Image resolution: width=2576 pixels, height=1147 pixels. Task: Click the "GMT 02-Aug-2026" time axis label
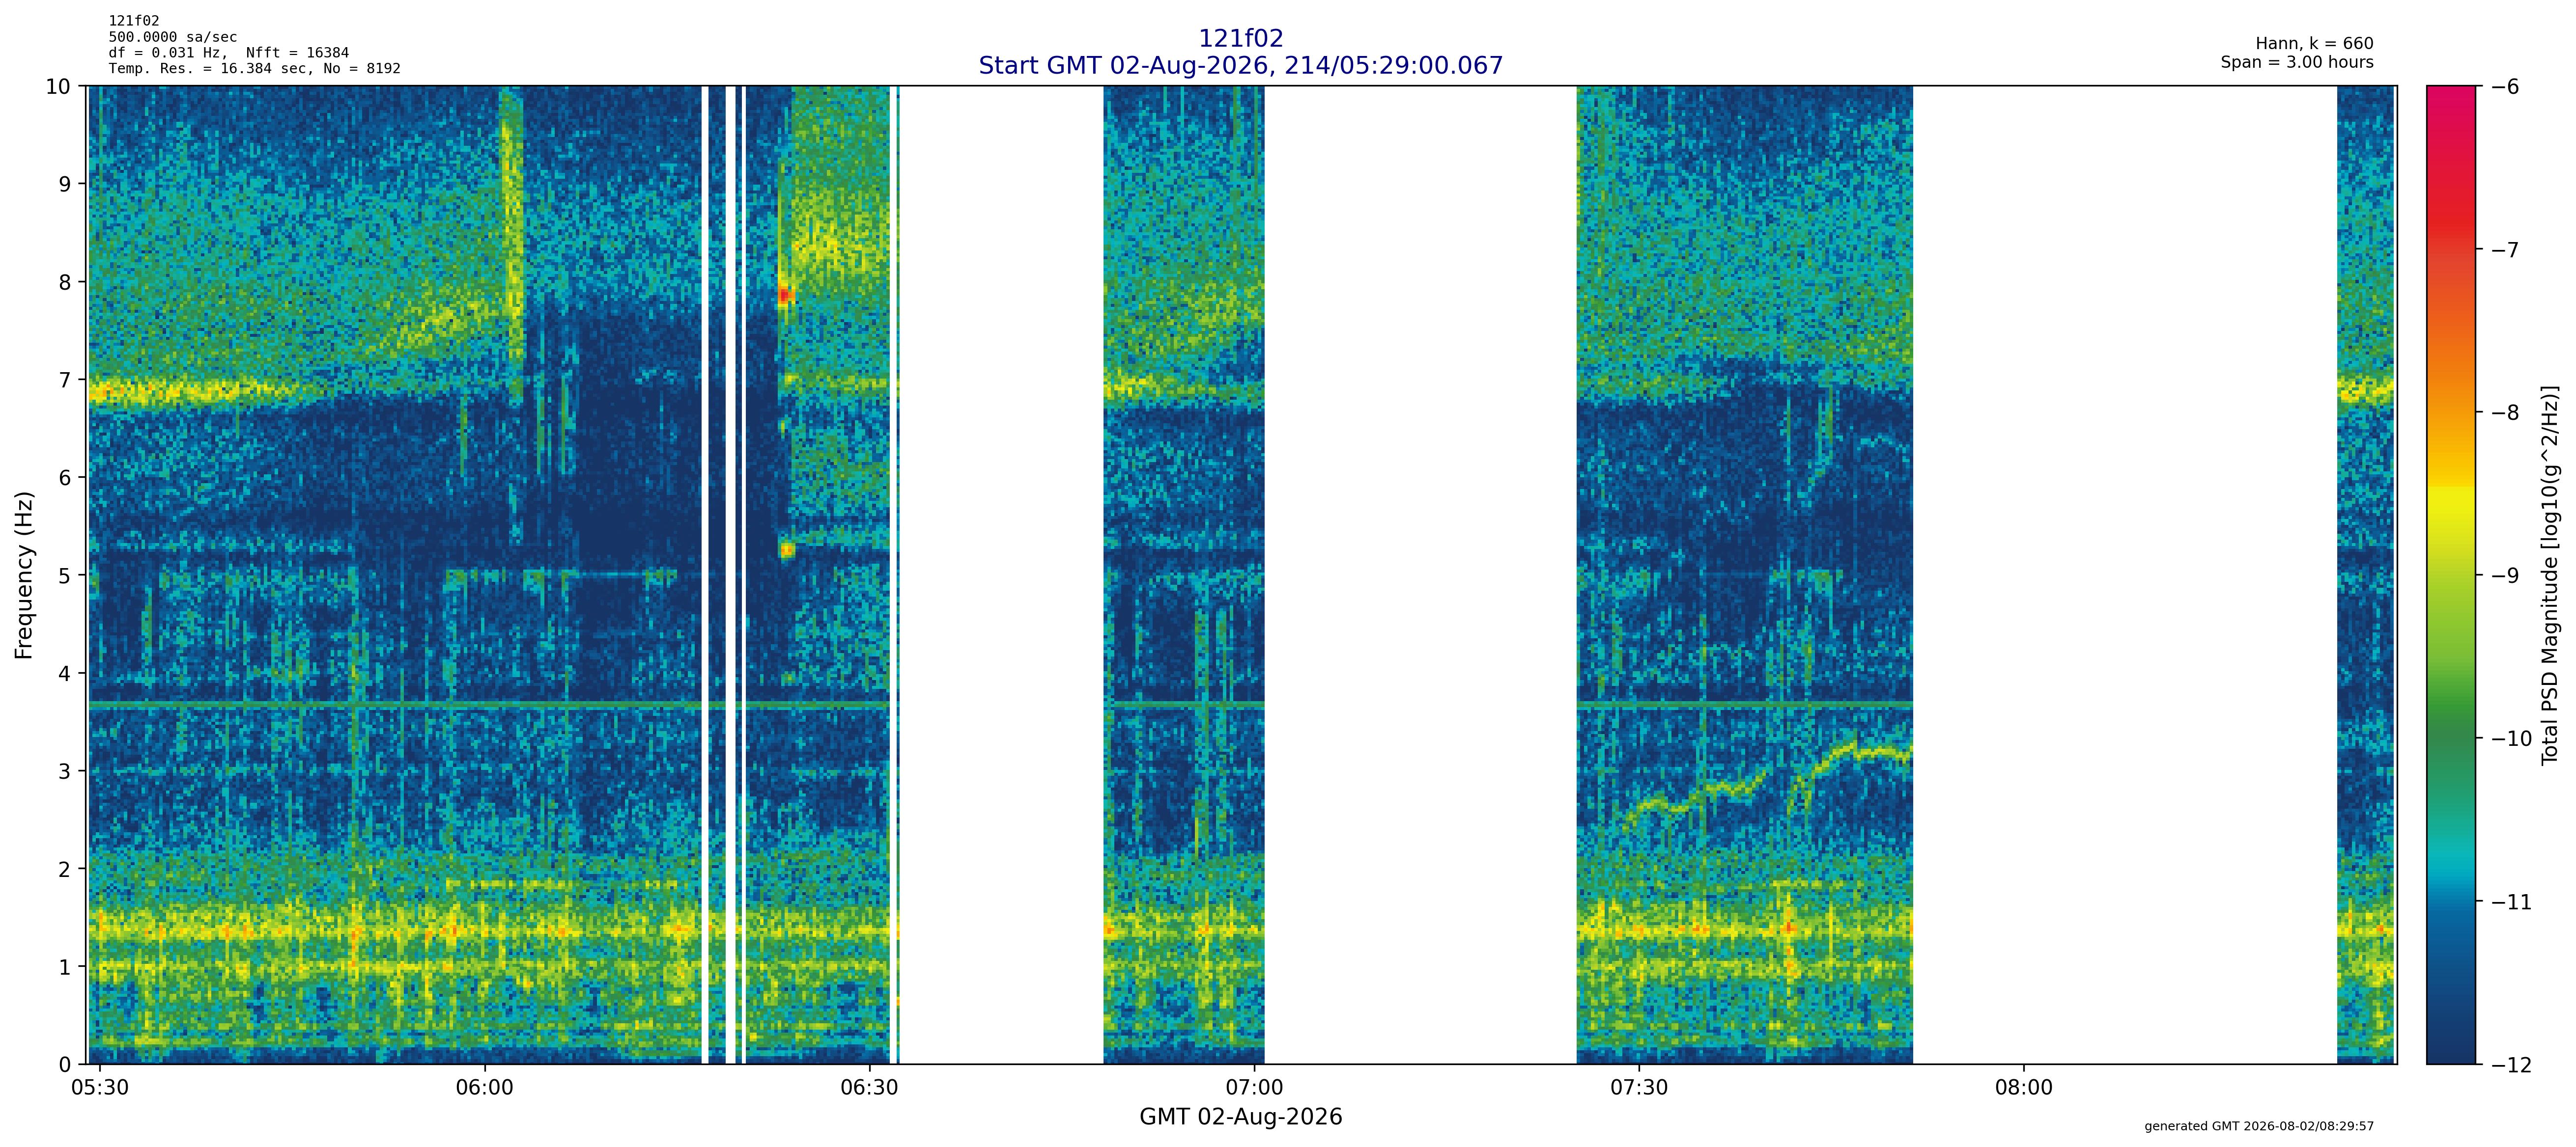(1241, 1117)
